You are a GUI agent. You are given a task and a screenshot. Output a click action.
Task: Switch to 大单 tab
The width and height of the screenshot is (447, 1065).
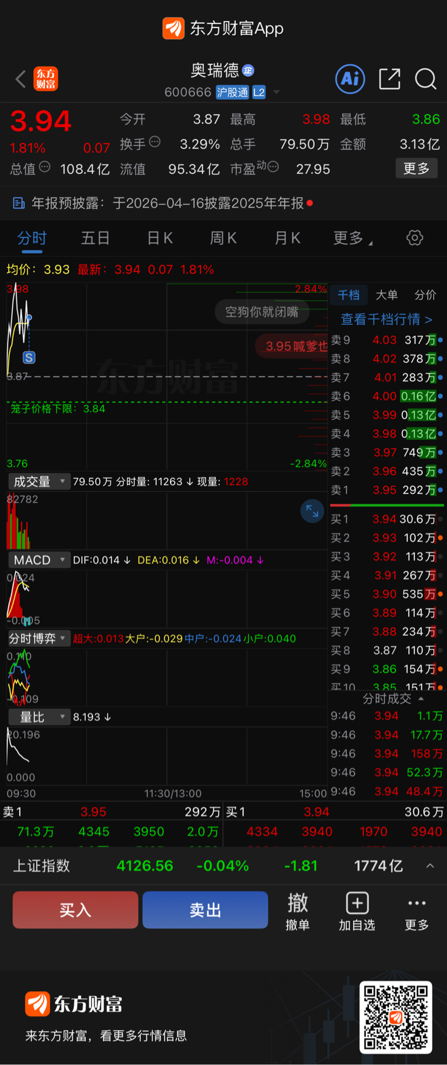point(386,295)
